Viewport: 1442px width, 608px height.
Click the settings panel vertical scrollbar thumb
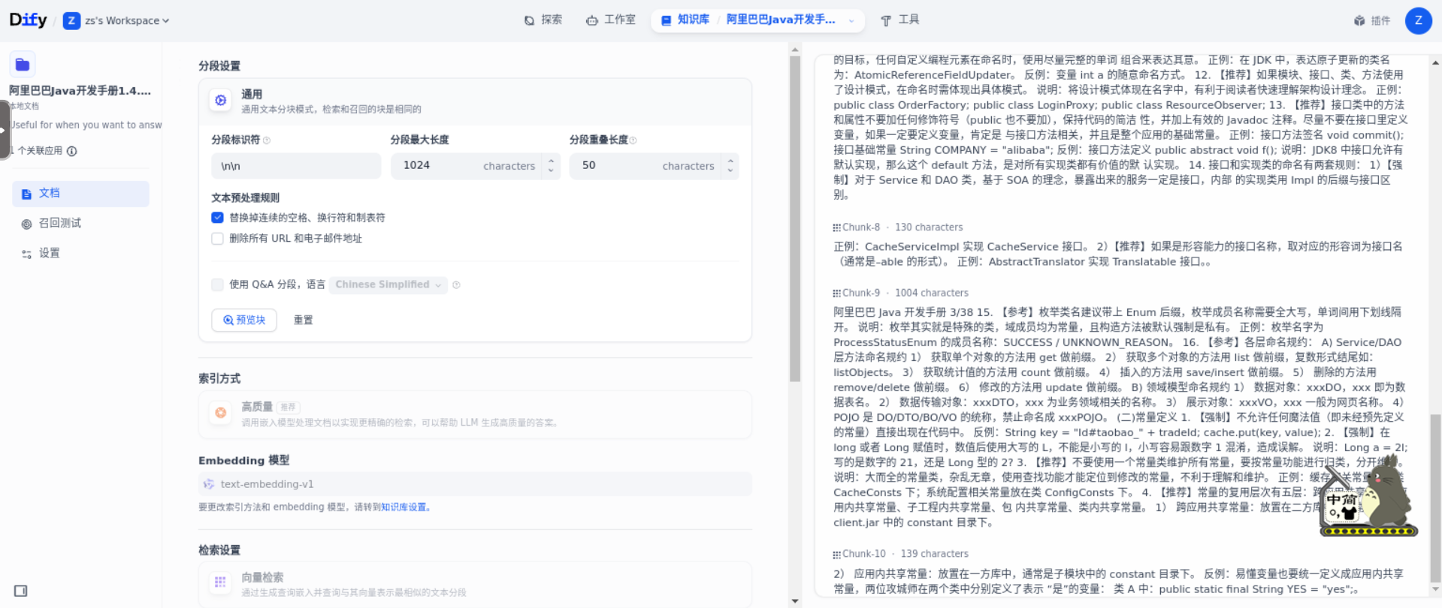pos(795,219)
